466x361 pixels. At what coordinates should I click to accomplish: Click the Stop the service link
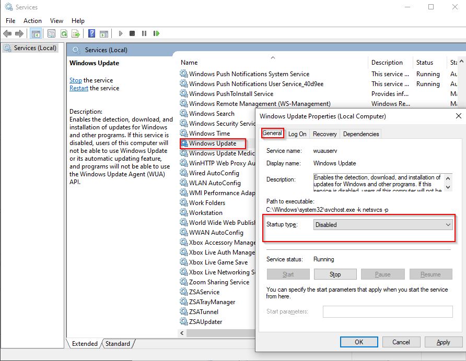coord(75,80)
